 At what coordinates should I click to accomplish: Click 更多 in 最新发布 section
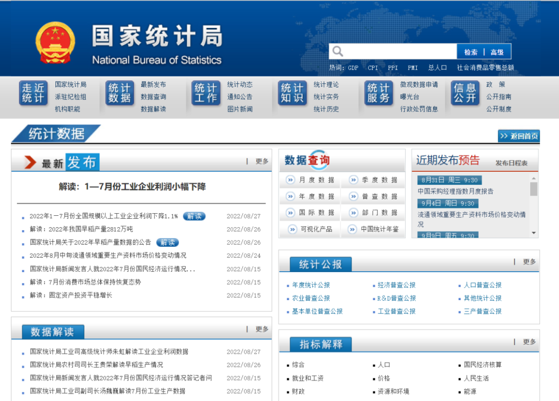[262, 161]
